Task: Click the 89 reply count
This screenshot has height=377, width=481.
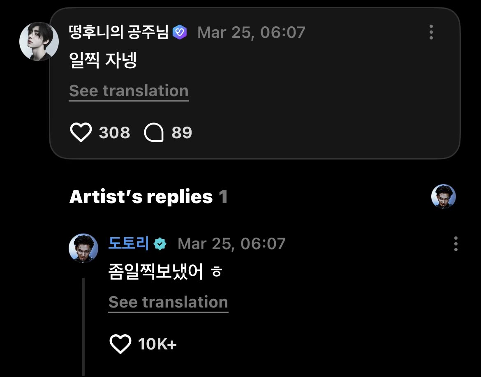Action: pos(182,133)
